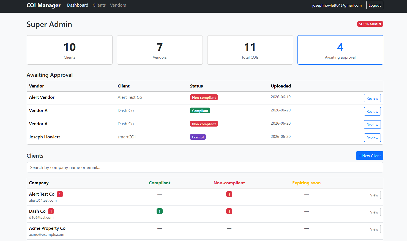Click the green Compliant status badge
Viewport: 407px width, 241px height.
(x=200, y=111)
